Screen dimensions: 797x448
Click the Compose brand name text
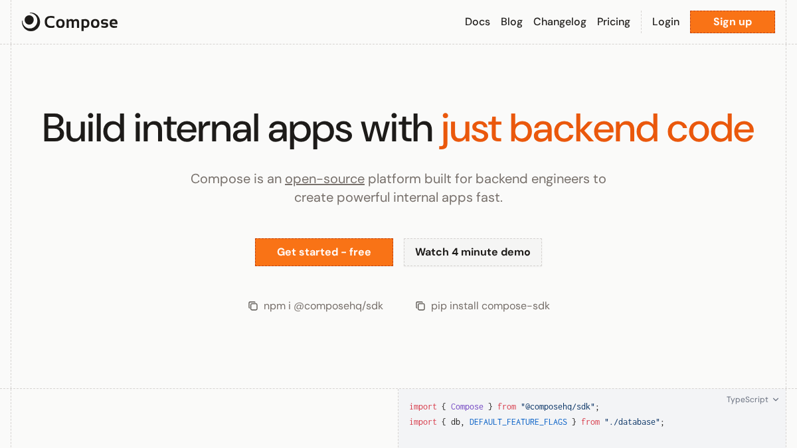[81, 23]
